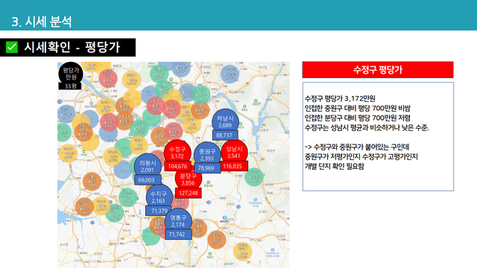
Task: Click the 수지구 2,163 blue bubble
Action: 159,197
